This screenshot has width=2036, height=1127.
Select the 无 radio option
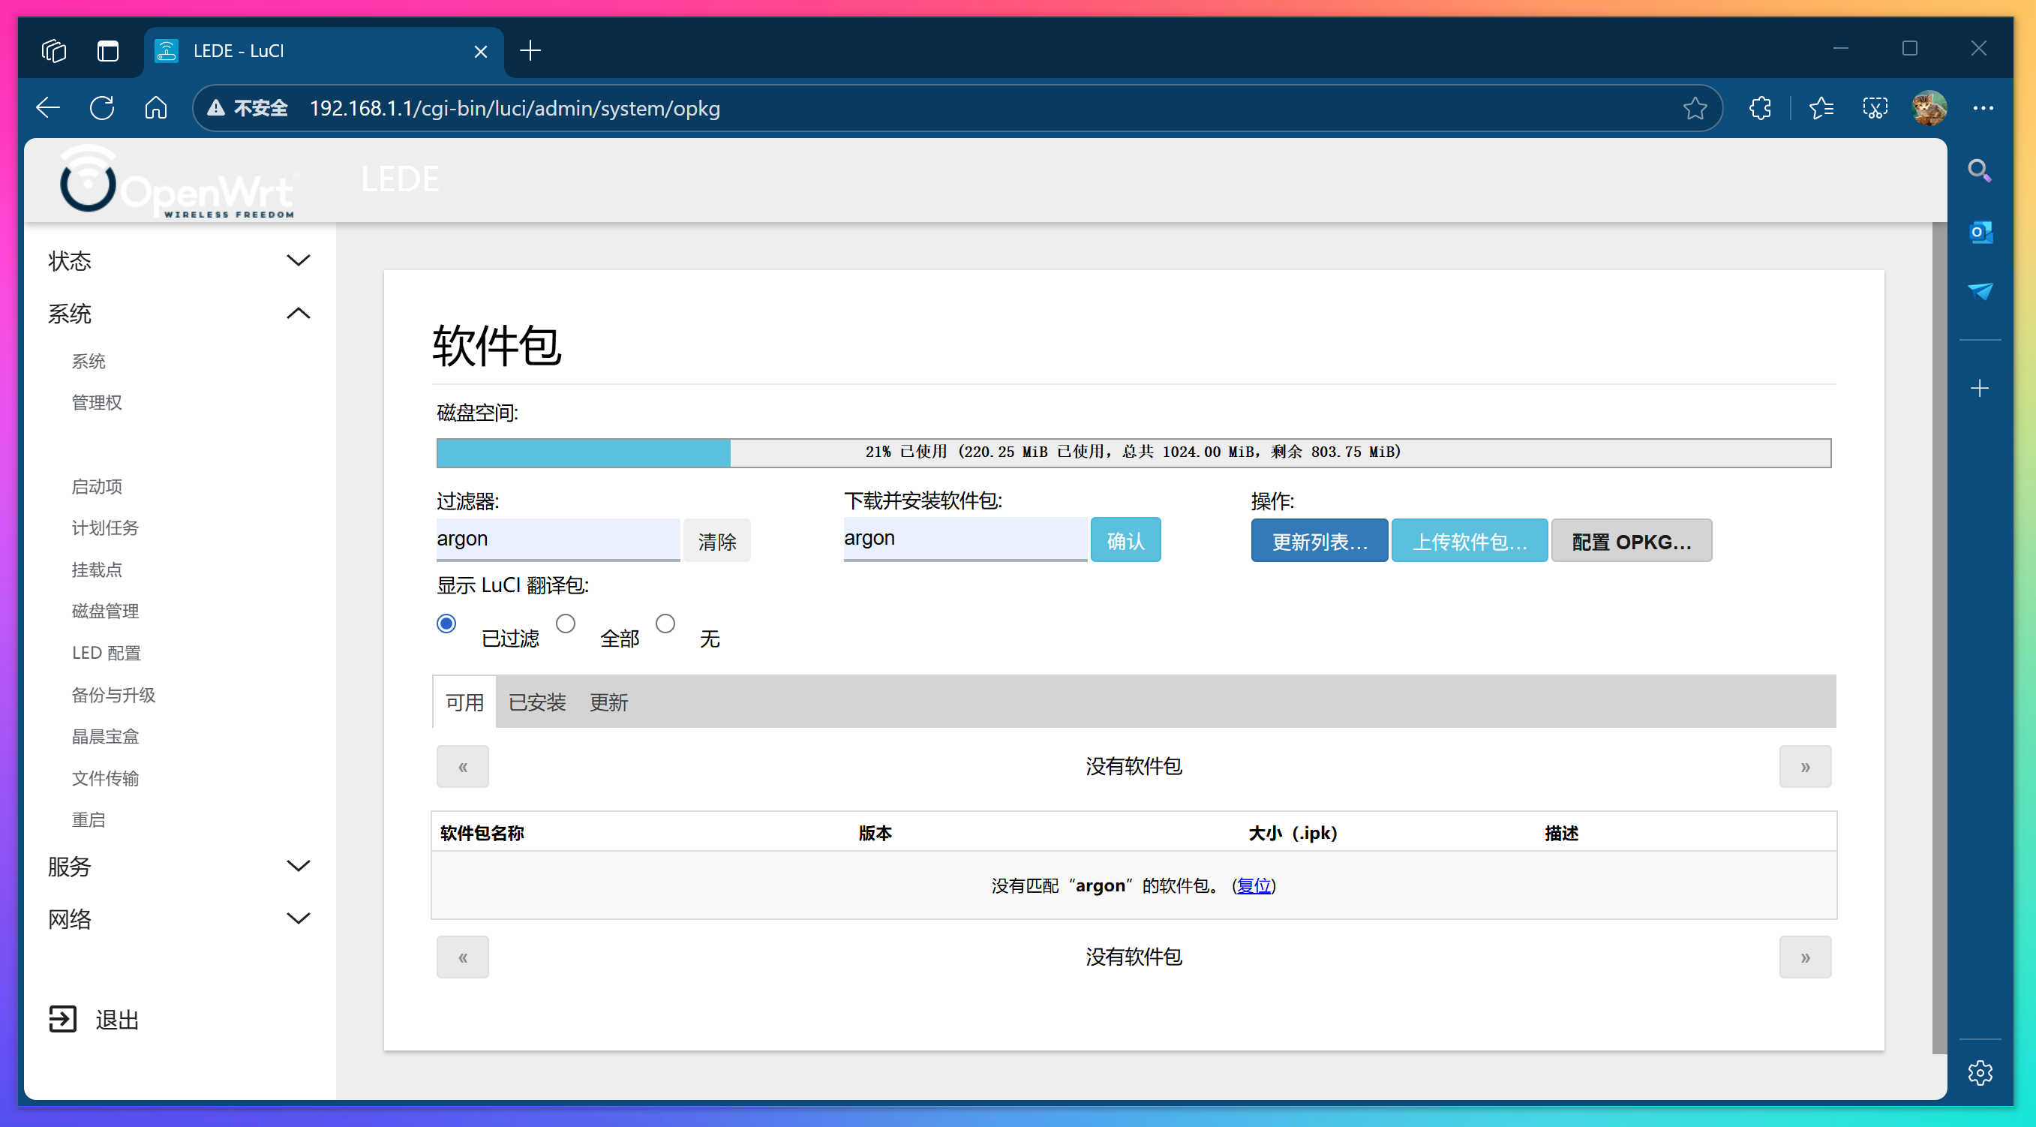pos(665,624)
